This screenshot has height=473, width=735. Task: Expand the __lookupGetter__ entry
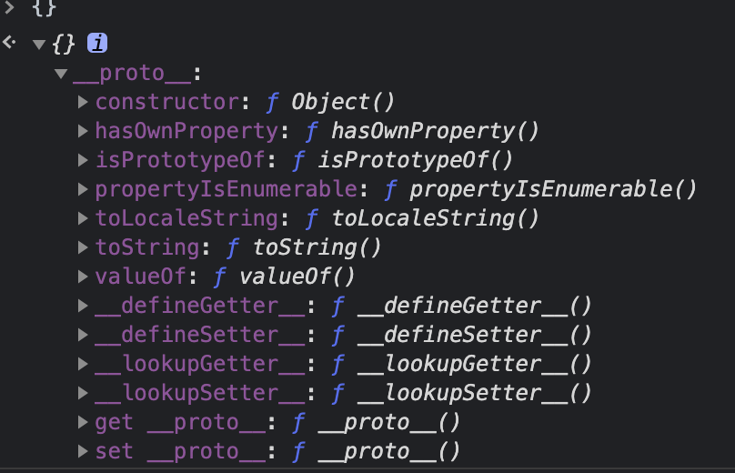tap(83, 364)
